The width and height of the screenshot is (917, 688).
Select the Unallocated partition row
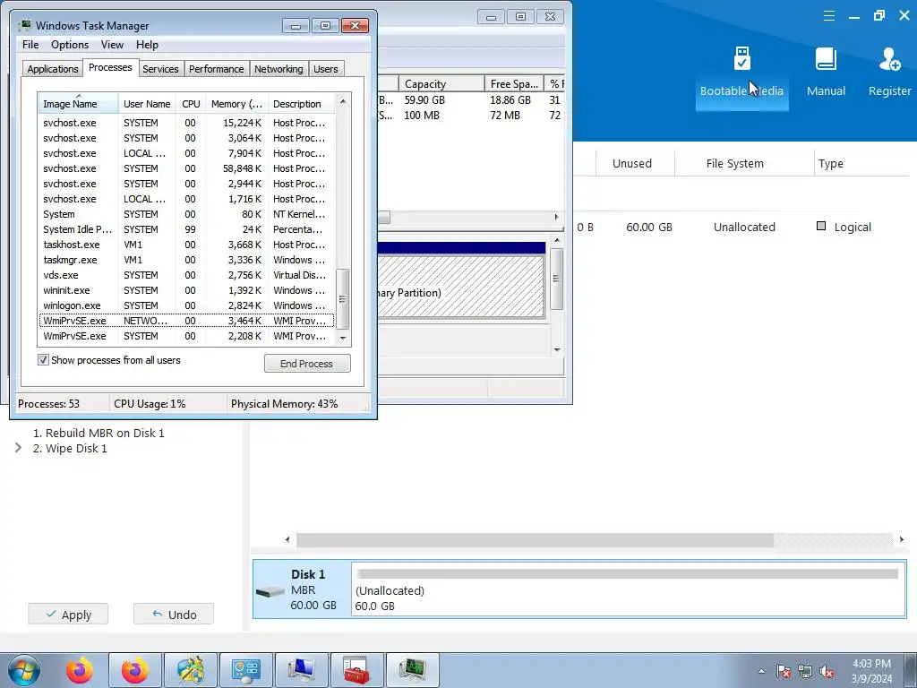coord(742,227)
